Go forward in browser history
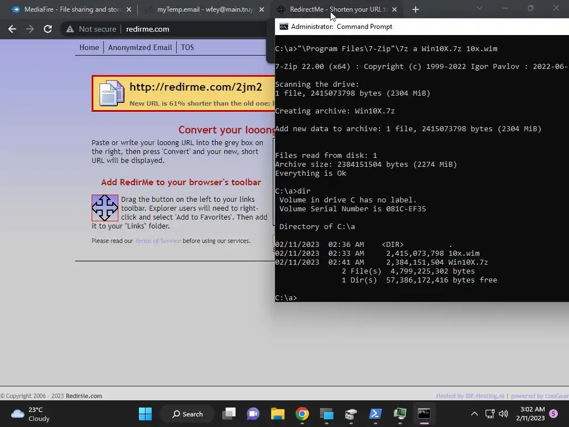569x427 pixels. click(30, 29)
